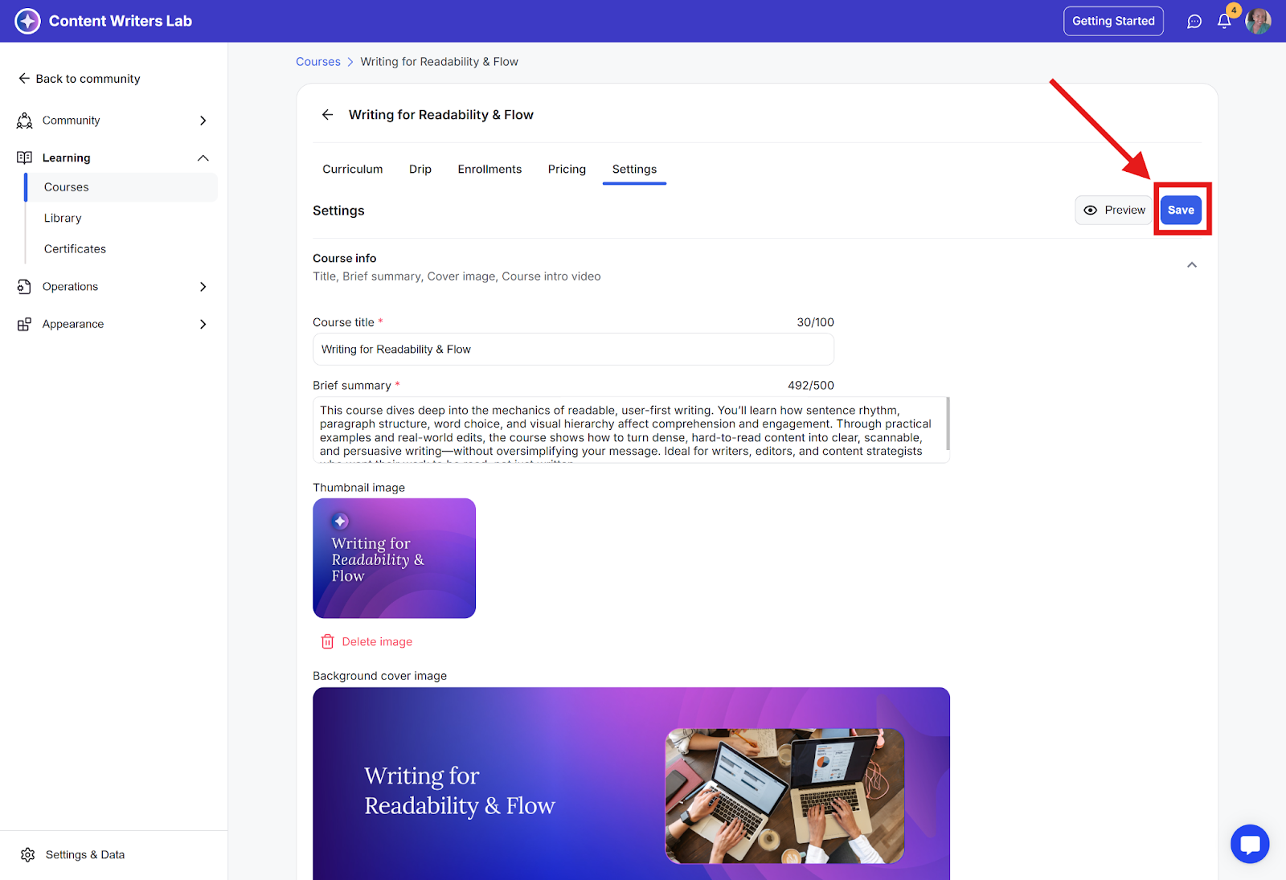Collapse the Course info section chevron

coord(1192,265)
